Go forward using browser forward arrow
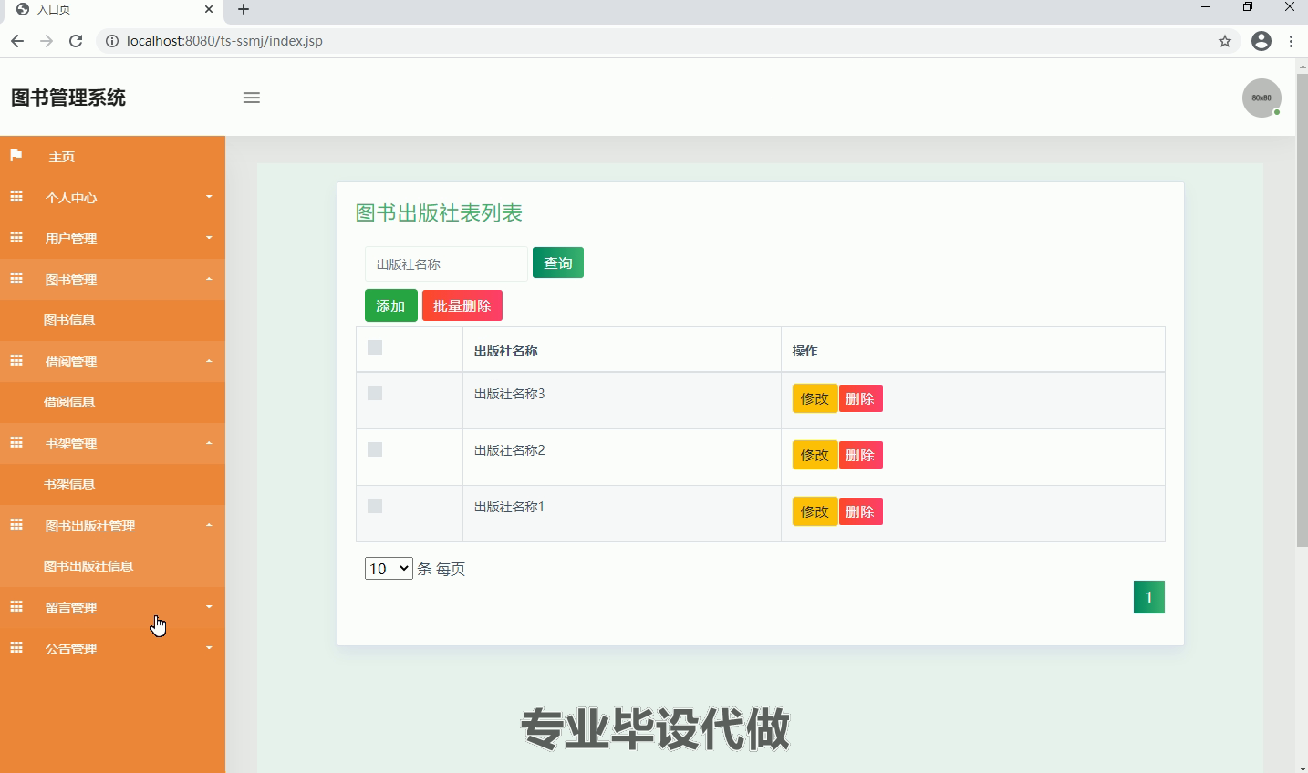The height and width of the screenshot is (773, 1308). (47, 41)
